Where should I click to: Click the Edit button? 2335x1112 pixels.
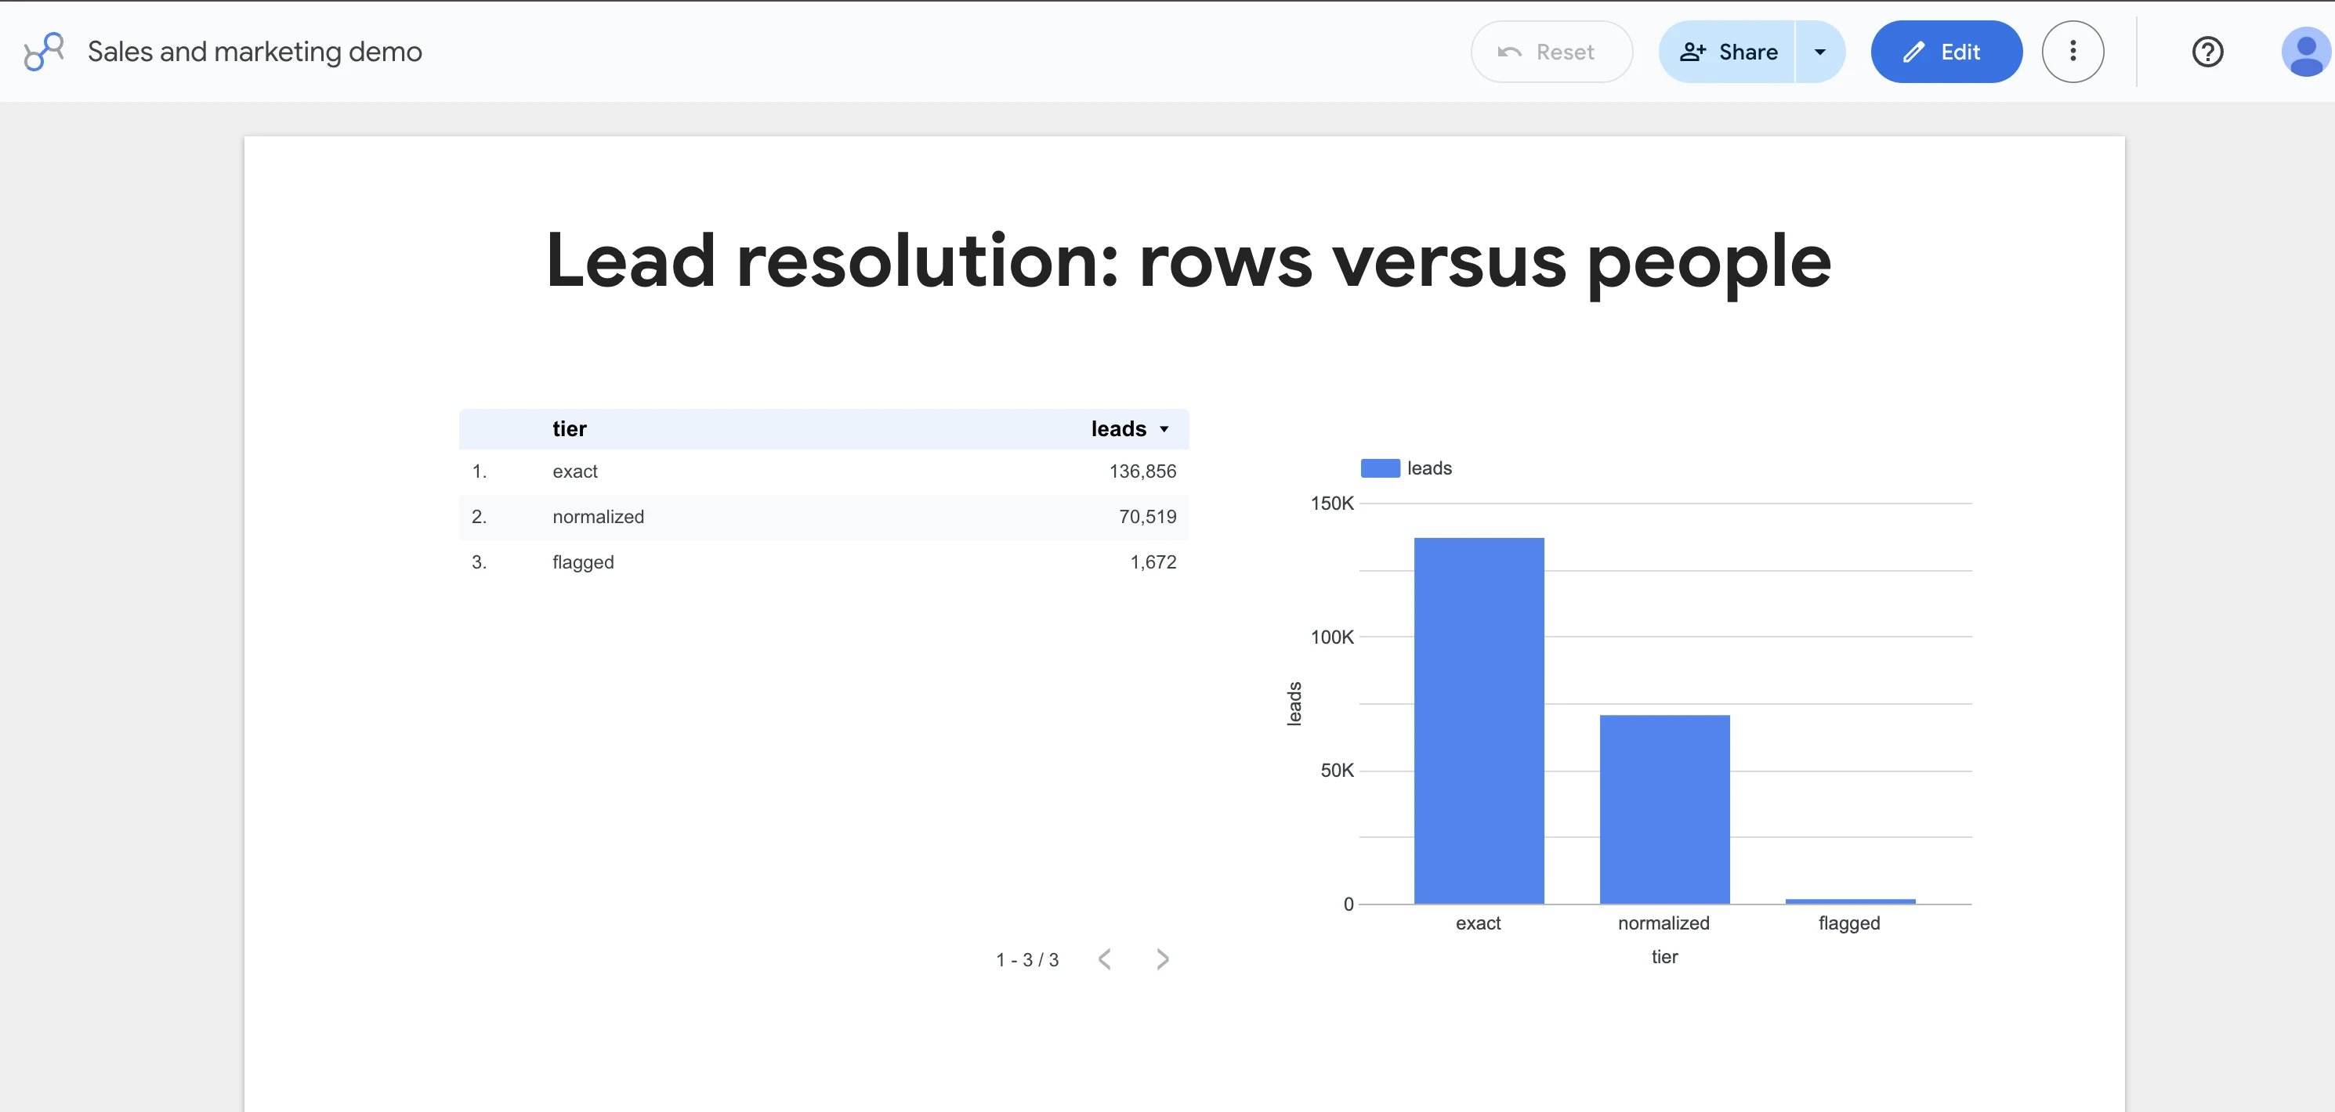[x=1946, y=52]
